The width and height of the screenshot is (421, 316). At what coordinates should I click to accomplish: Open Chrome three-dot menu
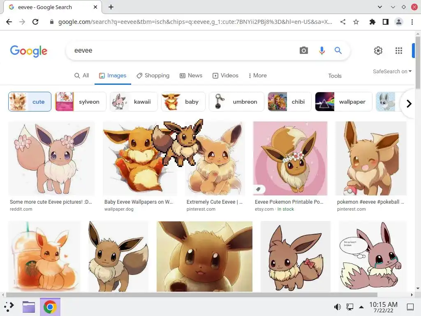click(412, 22)
